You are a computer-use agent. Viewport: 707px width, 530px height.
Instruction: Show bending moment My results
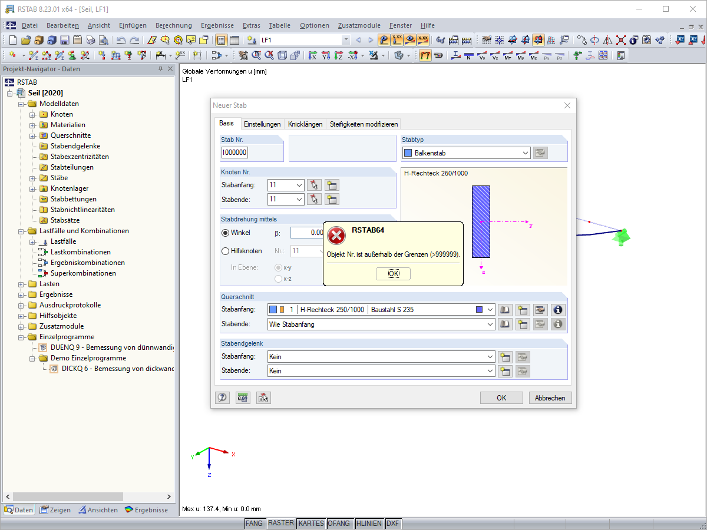point(521,55)
